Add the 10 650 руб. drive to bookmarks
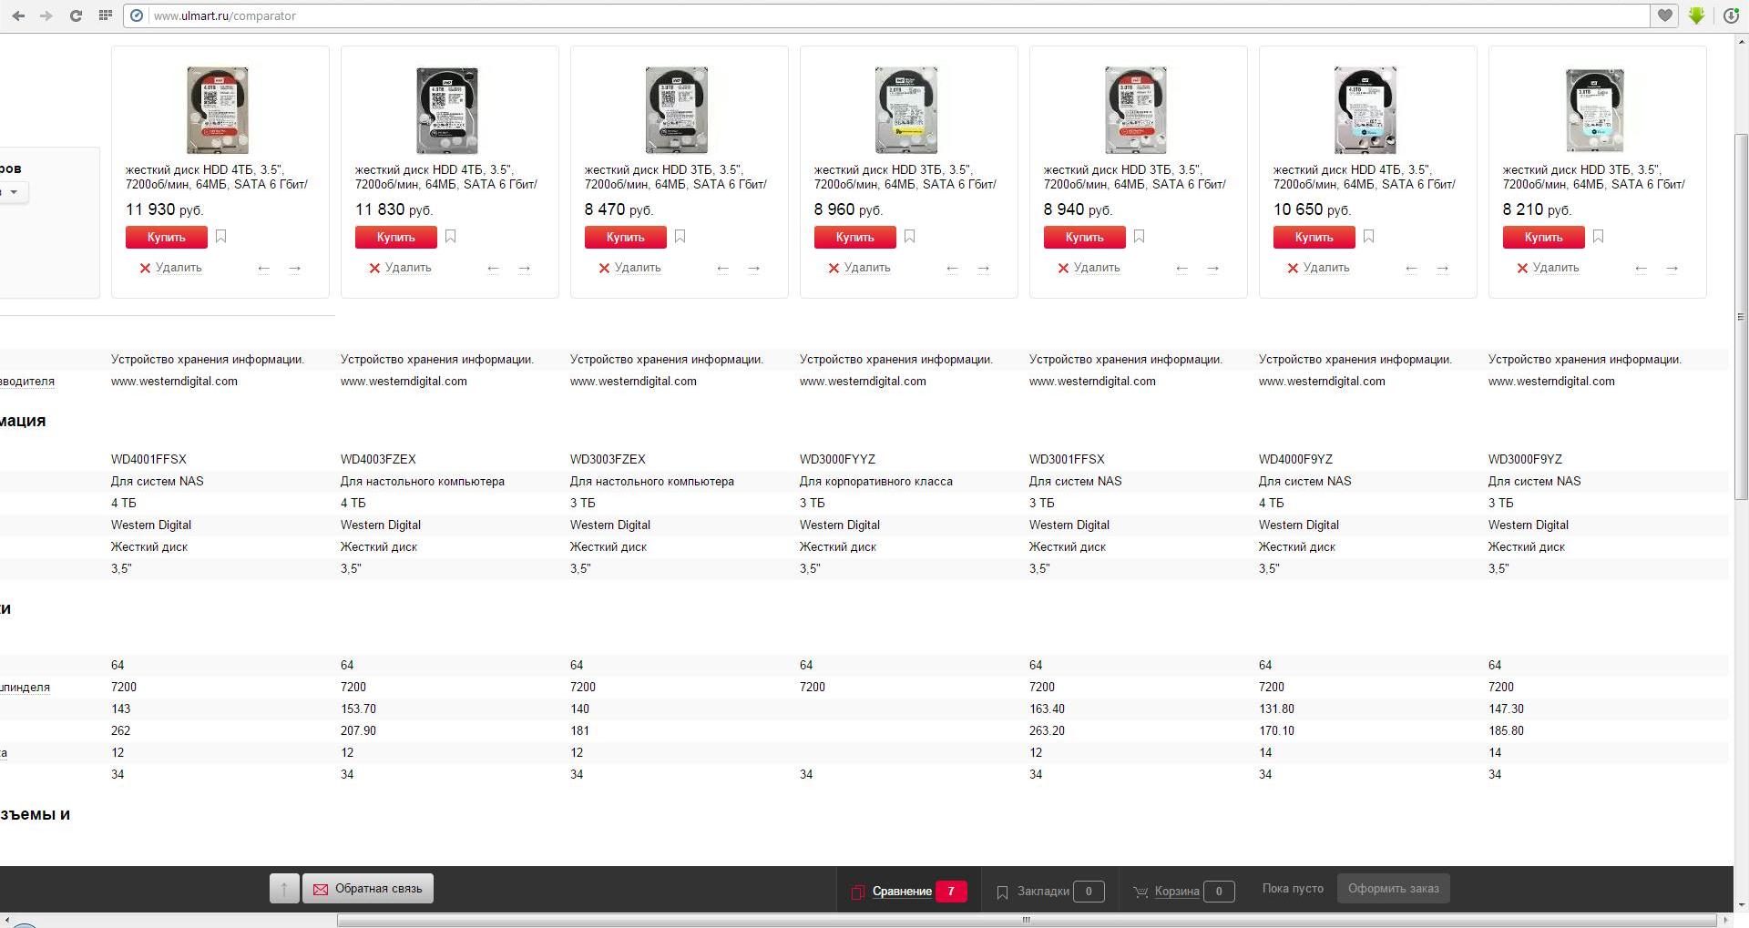 tap(1369, 237)
